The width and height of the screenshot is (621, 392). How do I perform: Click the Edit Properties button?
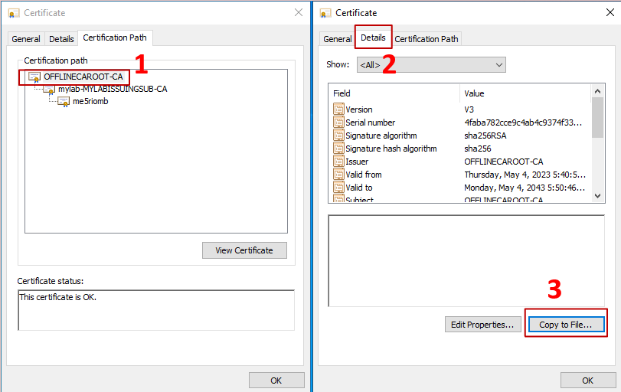pyautogui.click(x=482, y=325)
